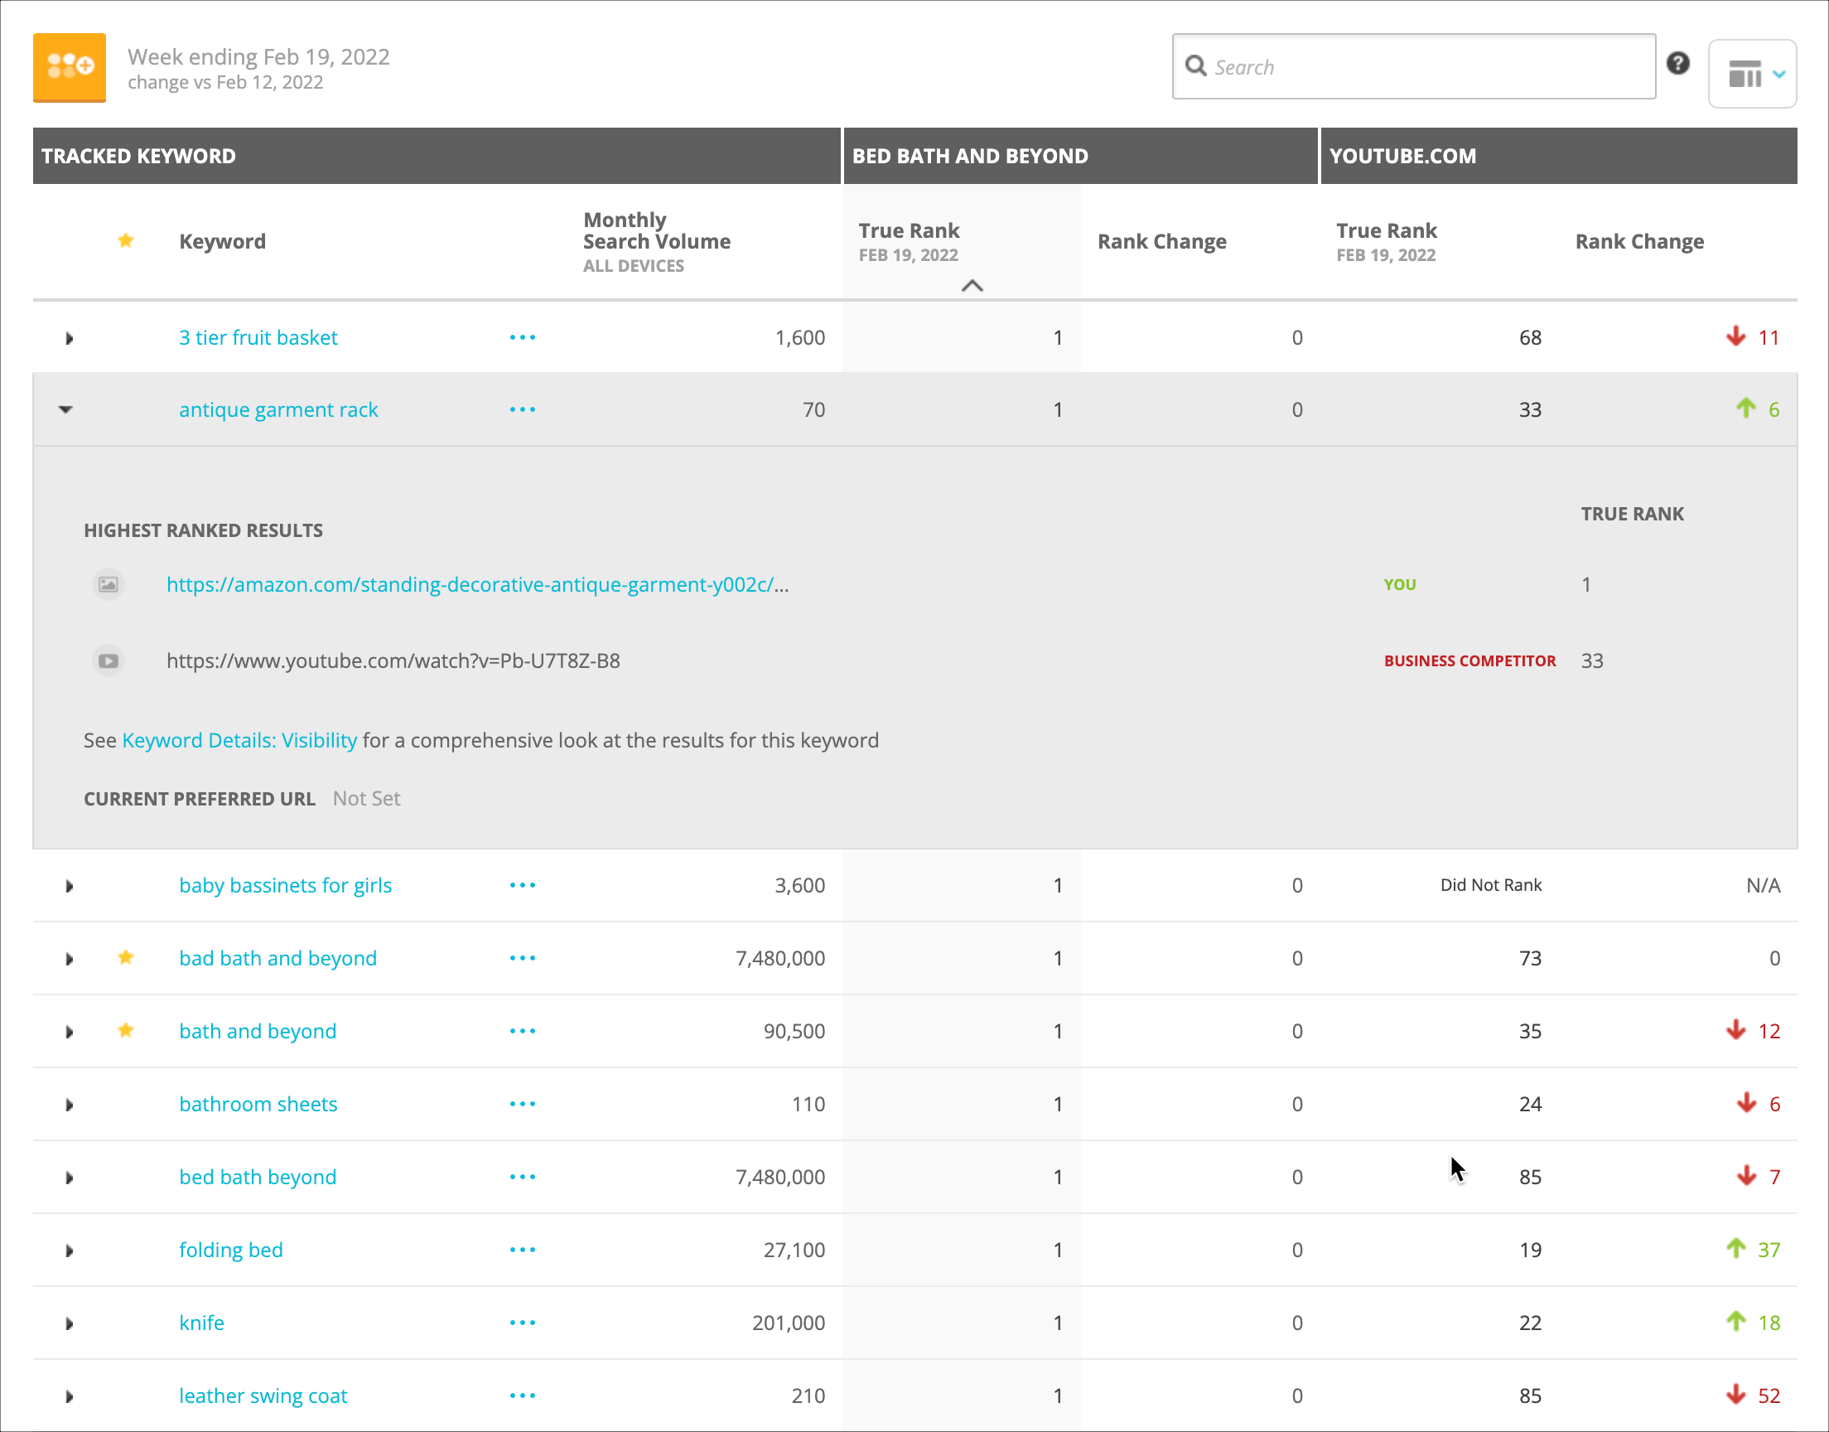Viewport: 1829px width, 1432px height.
Task: Expand the baby bassinets for girls row
Action: click(x=70, y=886)
